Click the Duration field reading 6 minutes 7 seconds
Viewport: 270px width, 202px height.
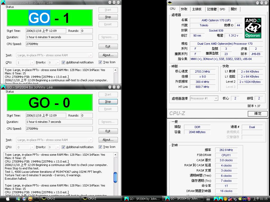click(59, 122)
